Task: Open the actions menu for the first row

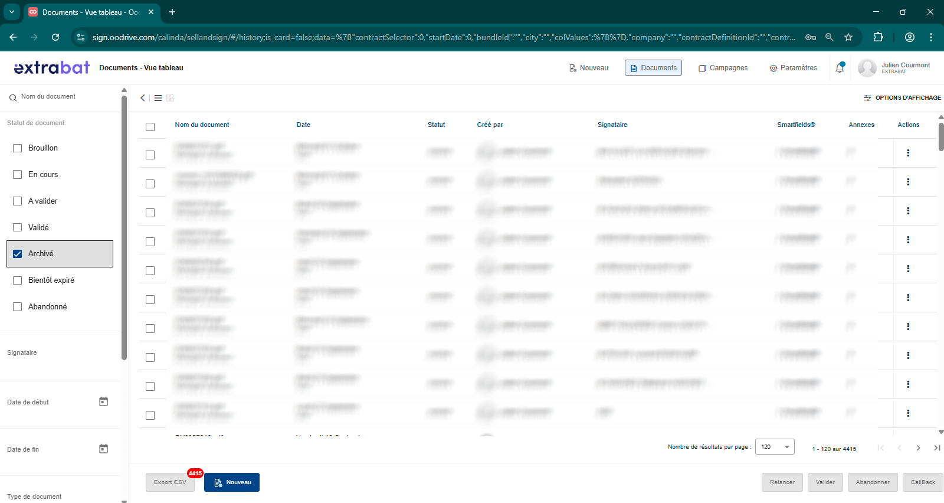Action: click(907, 153)
